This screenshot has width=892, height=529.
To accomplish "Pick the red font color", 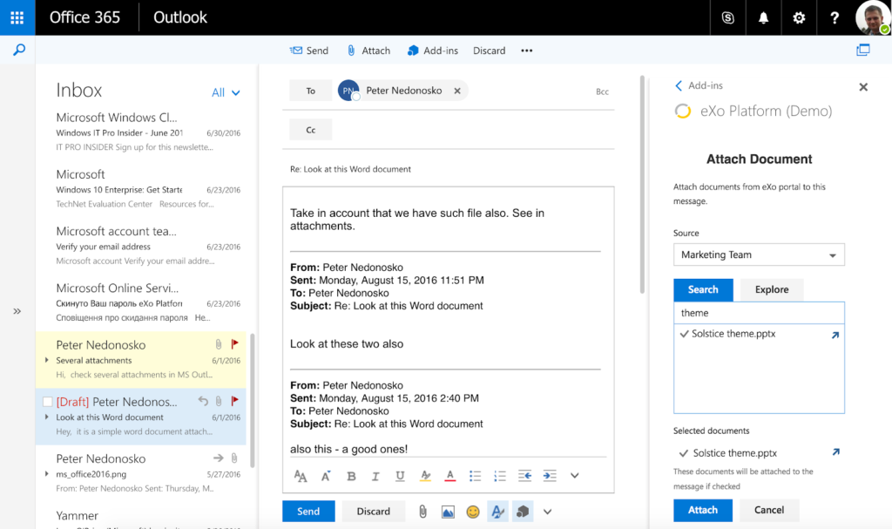I will click(x=450, y=476).
